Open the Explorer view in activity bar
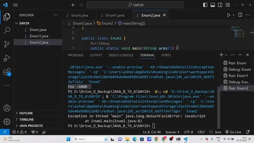Viewport: 254px width, 143px height. click(7, 17)
